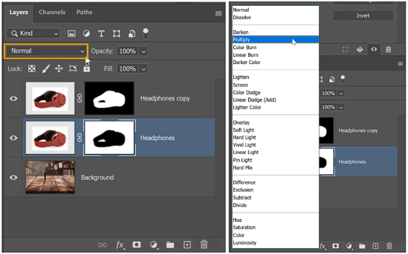Select Background layer thumbnail
This screenshot has height=254, width=408.
point(50,178)
